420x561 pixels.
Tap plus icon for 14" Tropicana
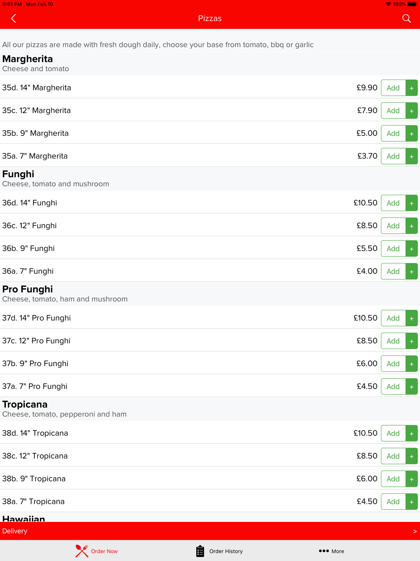tap(412, 434)
